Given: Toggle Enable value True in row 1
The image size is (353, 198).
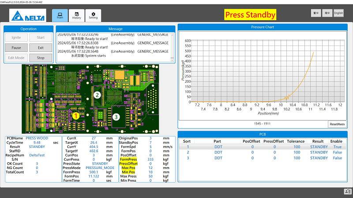Looking at the screenshot, I should pos(338,147).
